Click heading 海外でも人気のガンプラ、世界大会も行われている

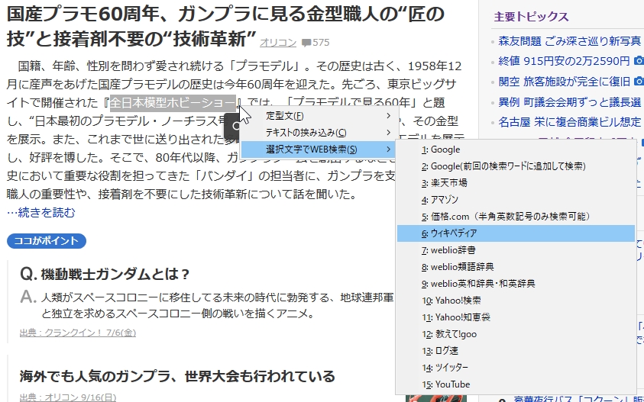click(x=177, y=376)
